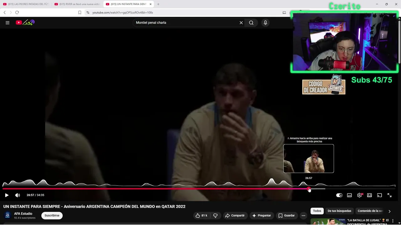Enter fullscreen mode
The width and height of the screenshot is (401, 225).
(x=389, y=195)
